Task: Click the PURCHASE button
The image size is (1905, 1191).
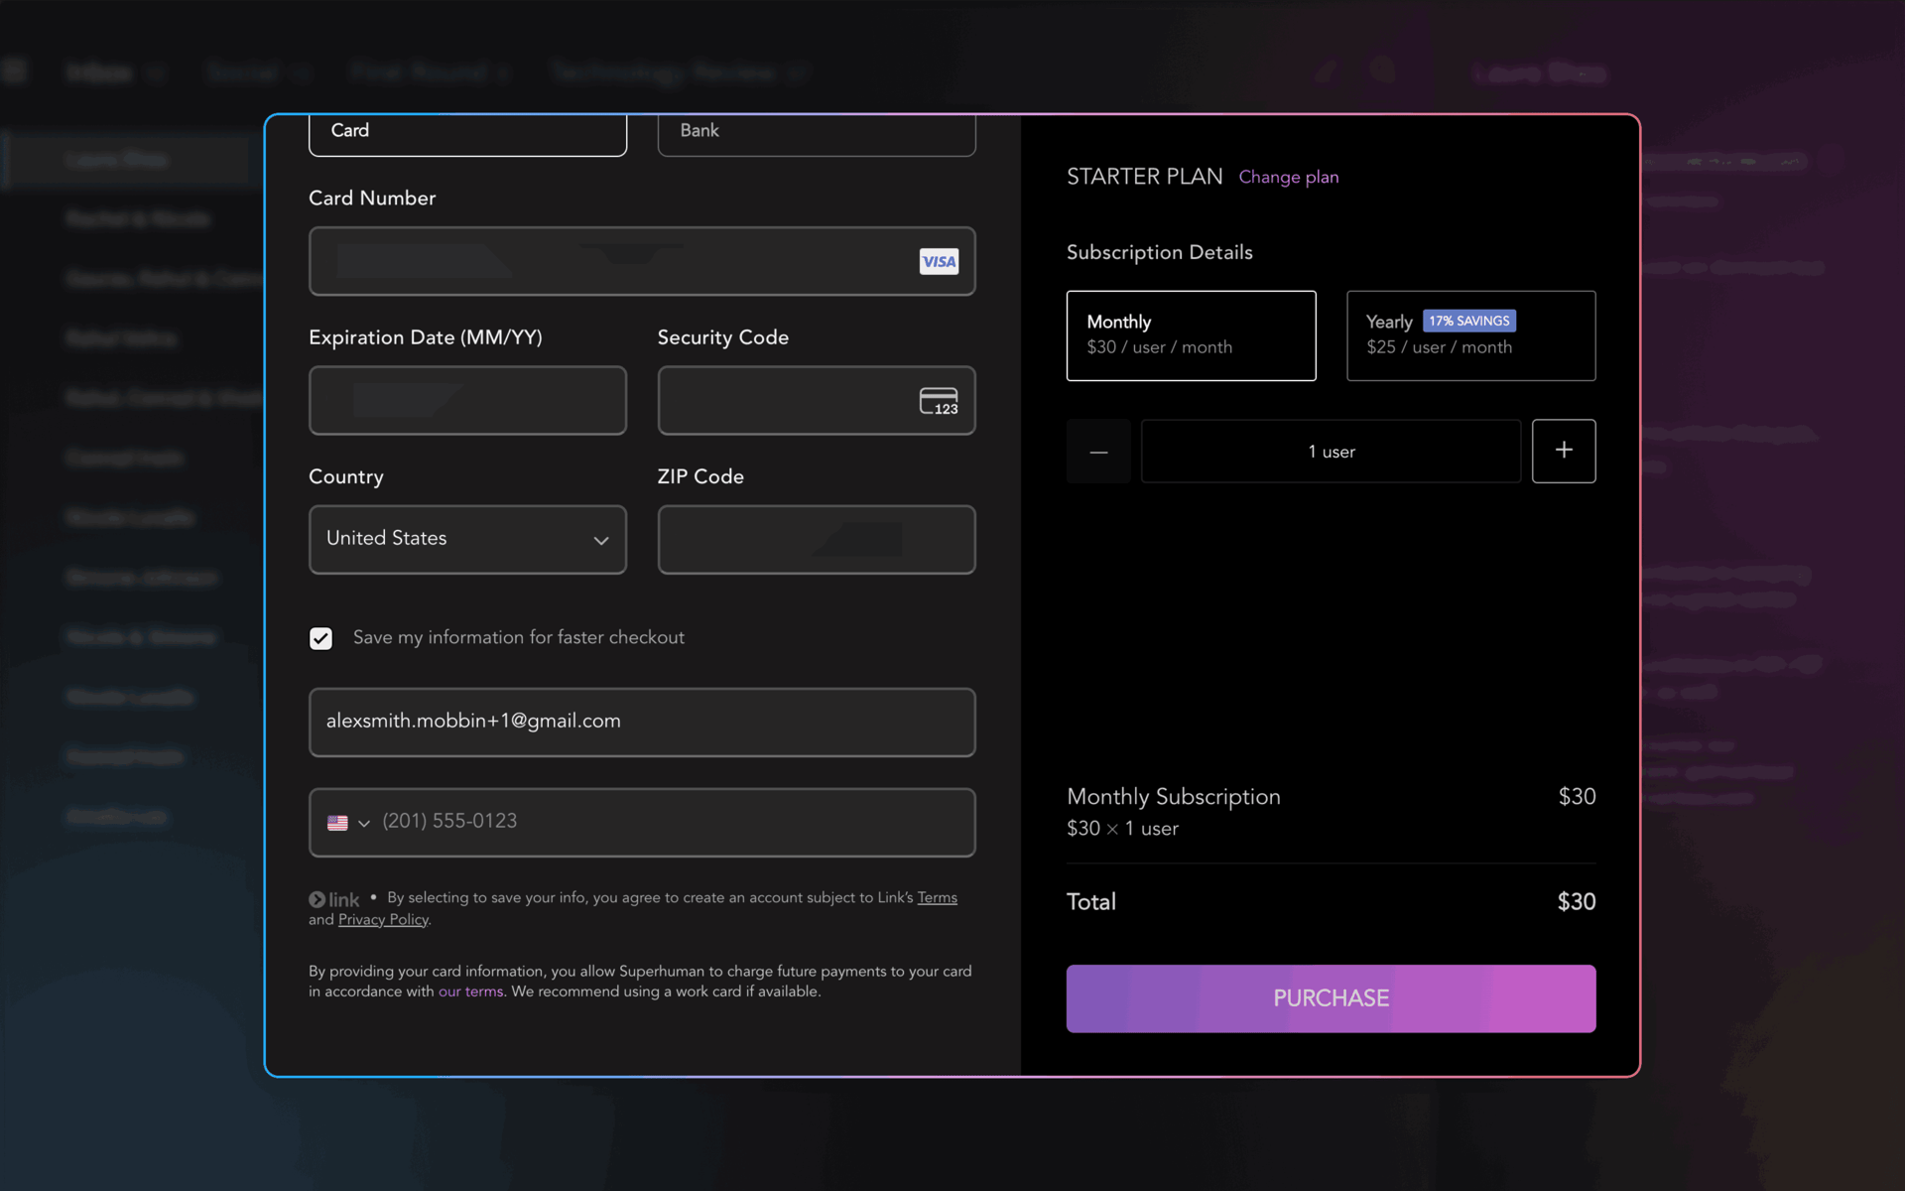Action: click(x=1331, y=997)
